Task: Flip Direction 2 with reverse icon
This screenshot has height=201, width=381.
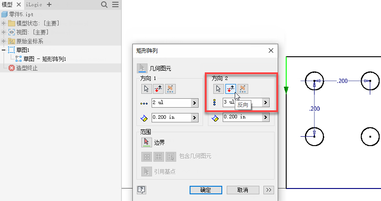Action: pyautogui.click(x=231, y=89)
